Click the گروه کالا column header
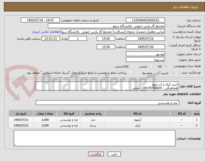Image resolution: width=205 pixels, height=161 pixels. coord(69,113)
